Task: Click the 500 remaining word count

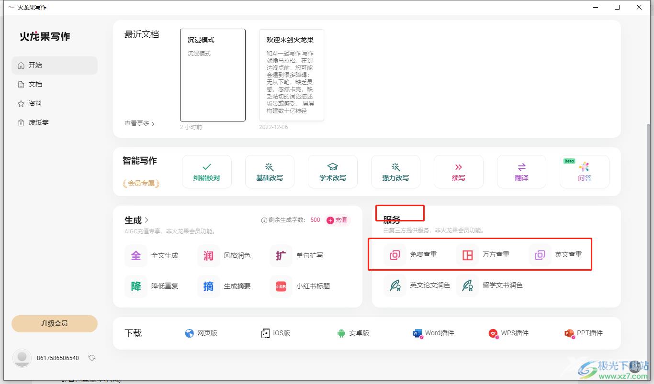Action: click(x=315, y=220)
